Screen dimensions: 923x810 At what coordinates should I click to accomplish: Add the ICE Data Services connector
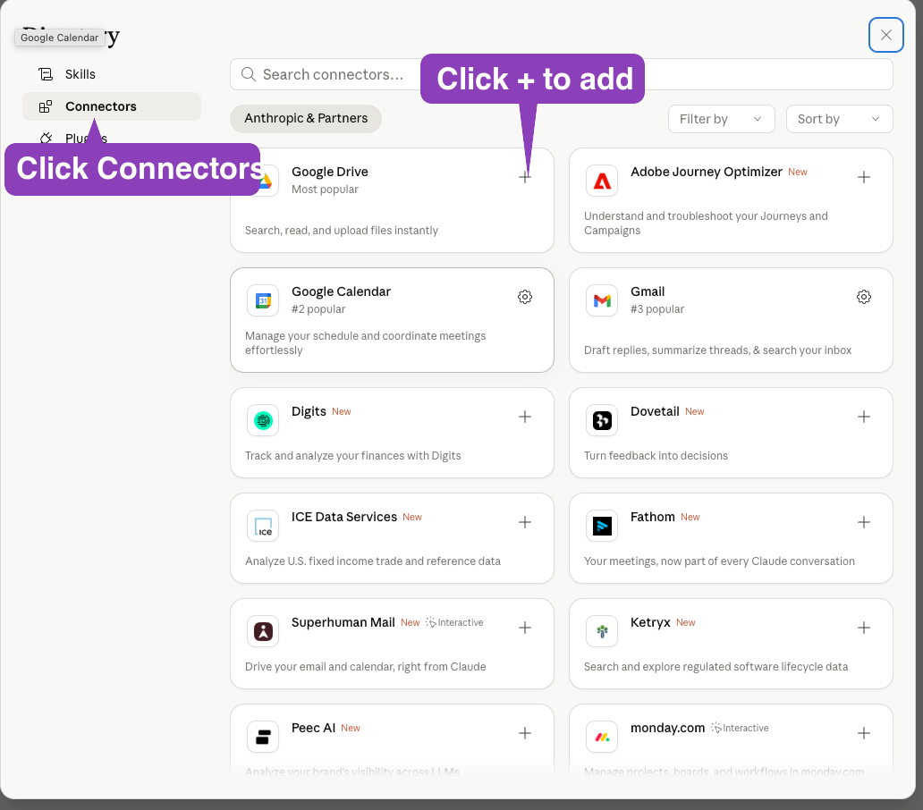pos(524,522)
